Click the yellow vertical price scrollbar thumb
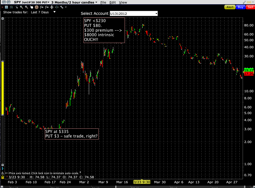 (3, 88)
